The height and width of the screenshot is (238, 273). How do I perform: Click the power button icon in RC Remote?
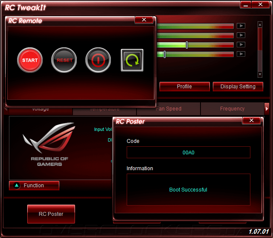click(98, 60)
